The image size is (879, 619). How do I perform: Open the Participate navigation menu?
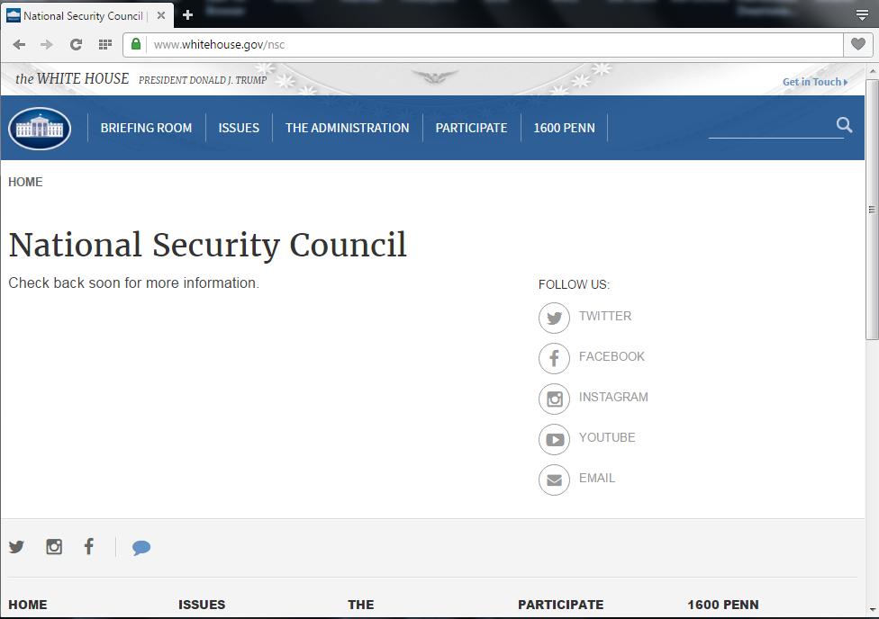(x=471, y=128)
